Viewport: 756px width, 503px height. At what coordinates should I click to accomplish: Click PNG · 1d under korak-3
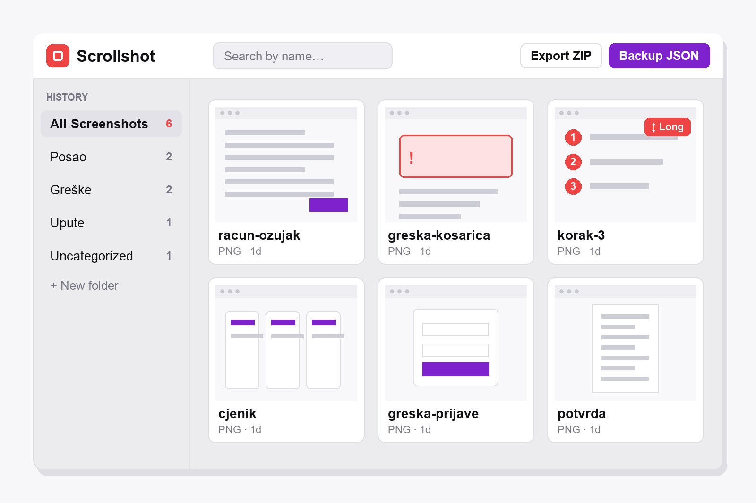579,251
